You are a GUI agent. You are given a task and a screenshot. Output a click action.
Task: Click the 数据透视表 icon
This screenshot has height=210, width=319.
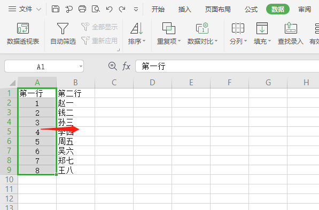click(23, 28)
